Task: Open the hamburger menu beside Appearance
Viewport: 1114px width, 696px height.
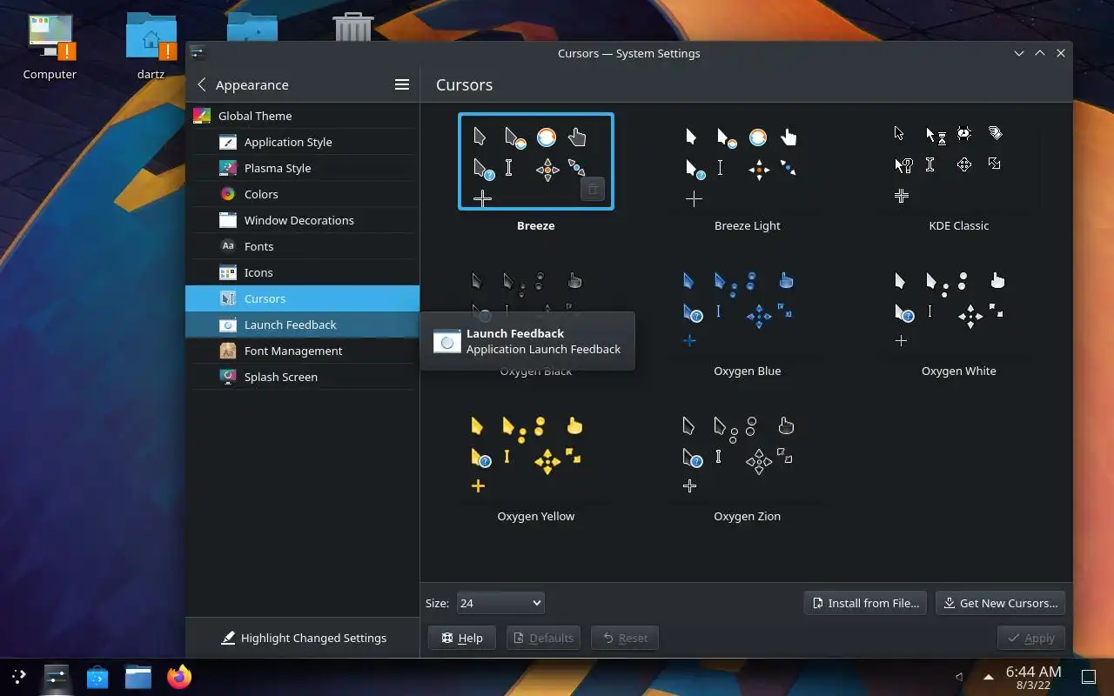Action: (402, 84)
